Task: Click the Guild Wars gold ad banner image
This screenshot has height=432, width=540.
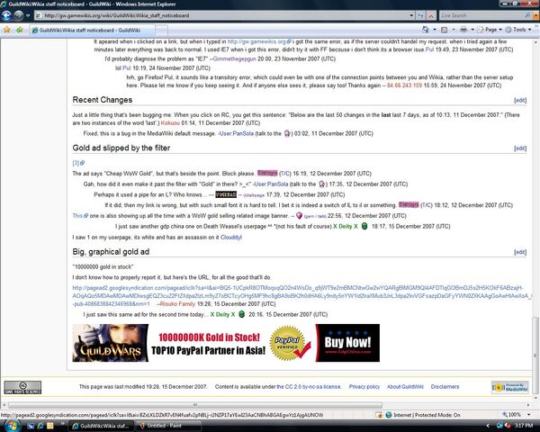Action: point(226,343)
